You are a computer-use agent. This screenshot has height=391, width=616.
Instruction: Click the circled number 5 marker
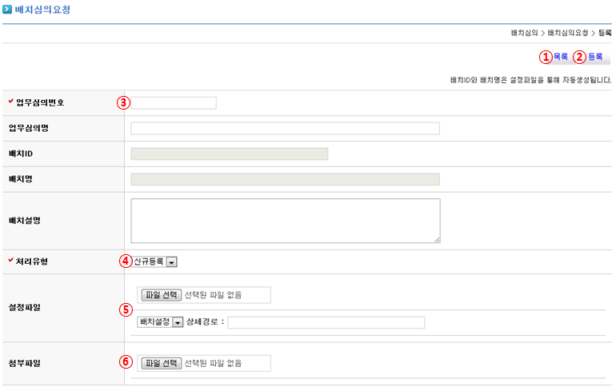[125, 310]
